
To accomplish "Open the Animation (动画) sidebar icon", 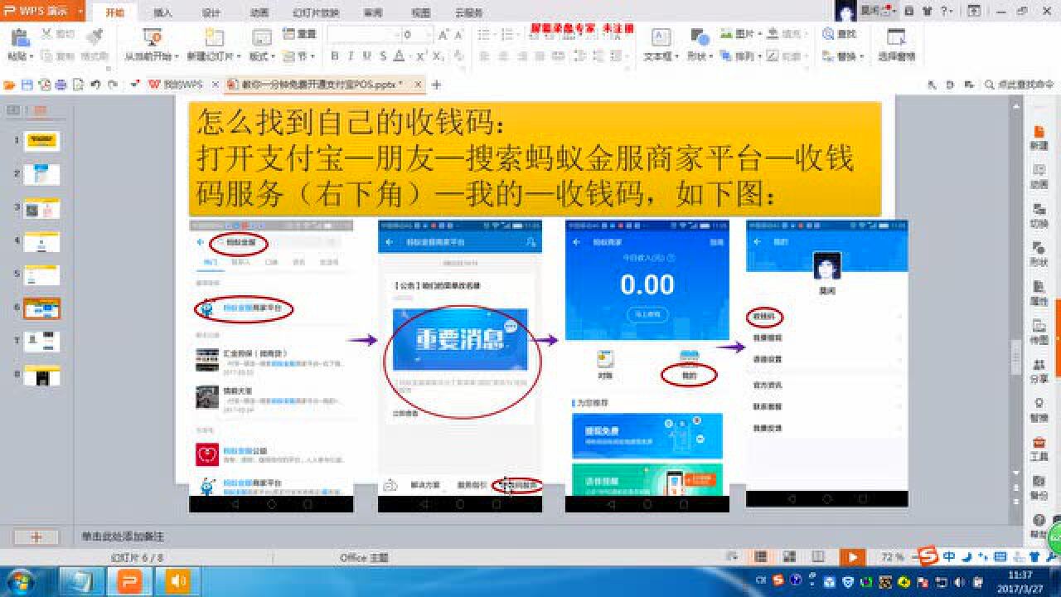I will [1039, 176].
